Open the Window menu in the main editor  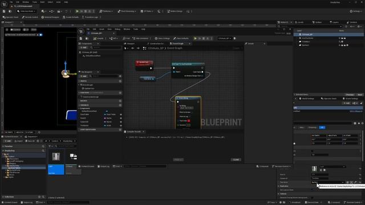(x=26, y=2)
